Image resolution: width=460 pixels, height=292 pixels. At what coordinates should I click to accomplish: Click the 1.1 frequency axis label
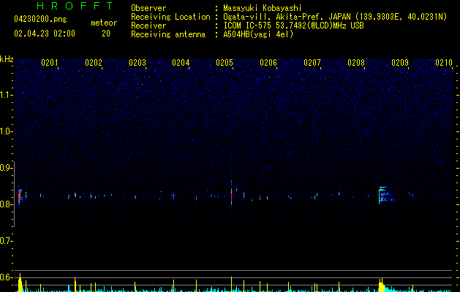coord(7,95)
